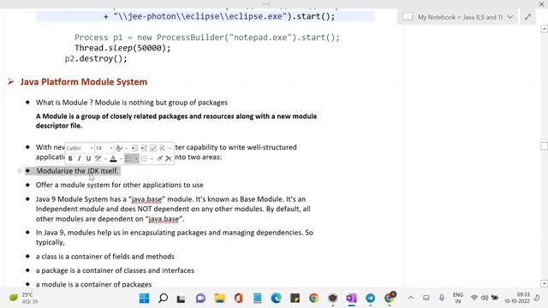Click 'a class is a container' bullet
This screenshot has height=308, width=548.
tap(104, 257)
